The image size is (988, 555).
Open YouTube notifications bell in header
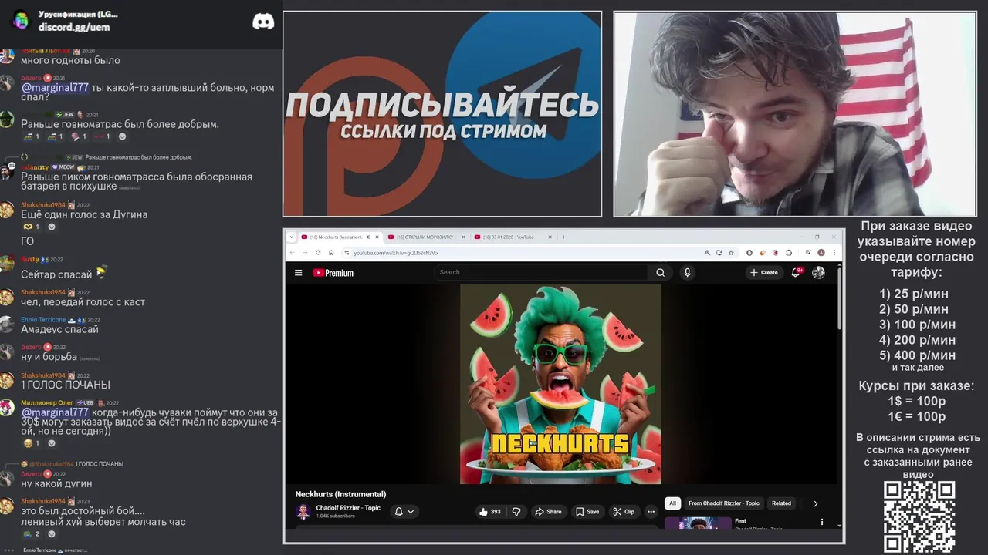[x=796, y=272]
